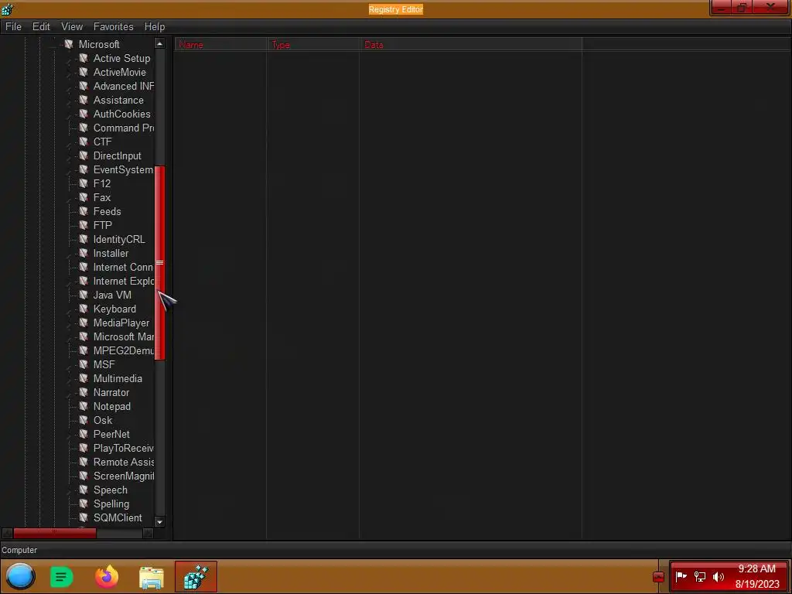
Task: Open the View menu
Action: coord(72,26)
